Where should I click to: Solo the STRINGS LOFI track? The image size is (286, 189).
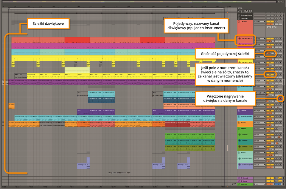point(276,117)
